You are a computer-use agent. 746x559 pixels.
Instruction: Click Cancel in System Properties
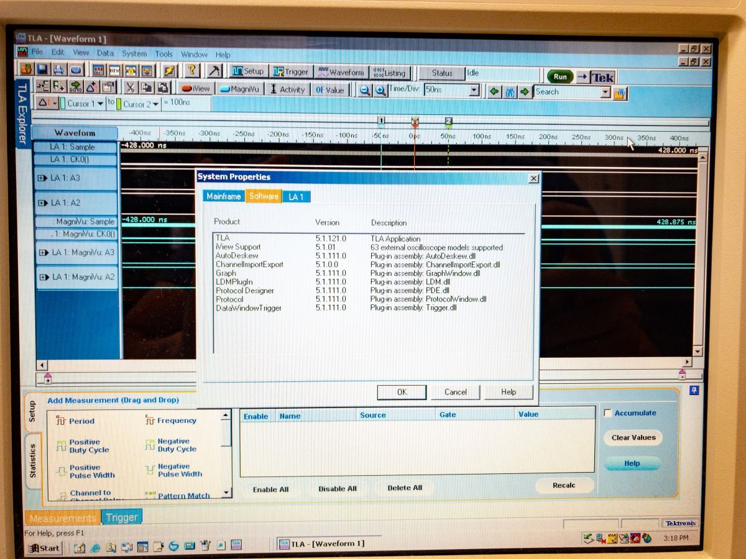click(456, 392)
